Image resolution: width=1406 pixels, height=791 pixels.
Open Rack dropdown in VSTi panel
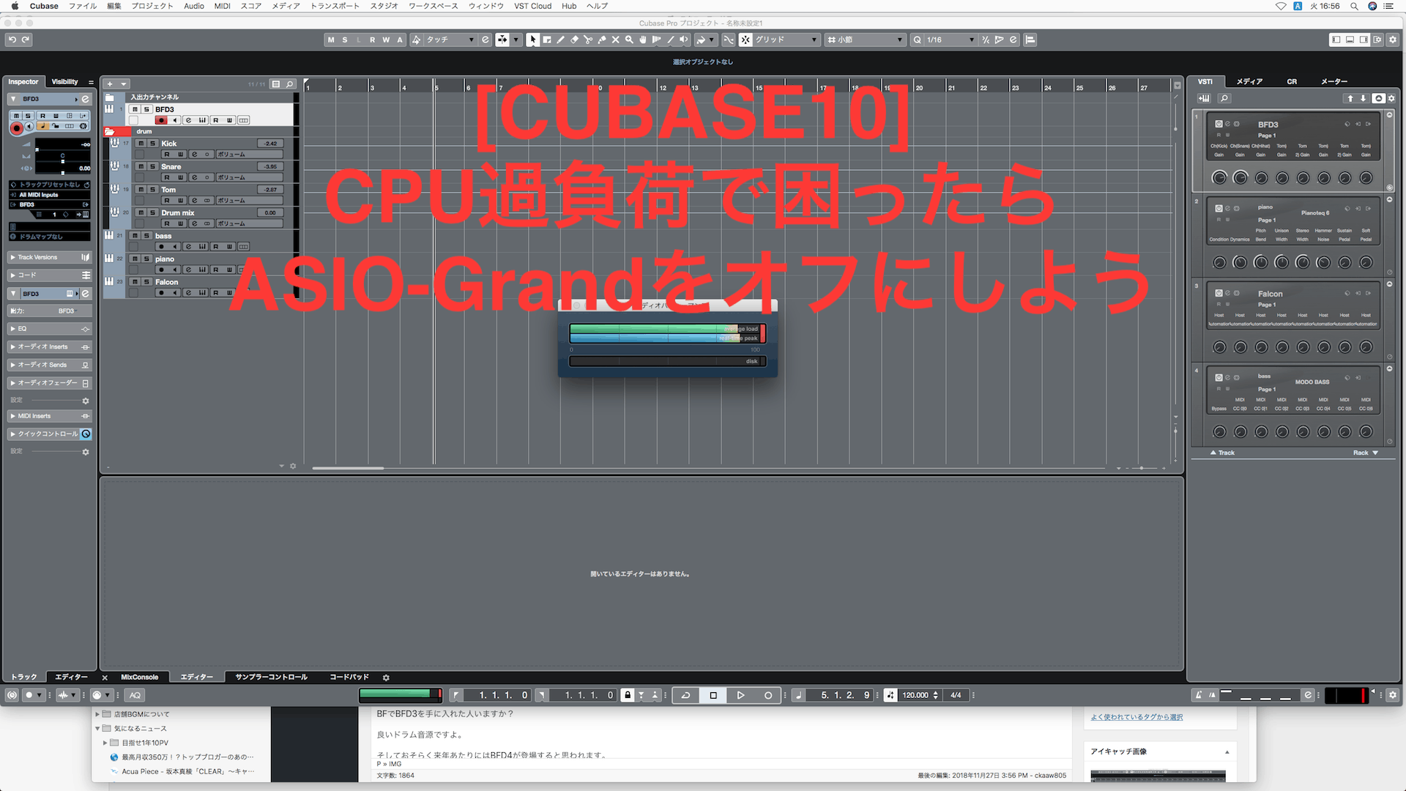click(1366, 453)
